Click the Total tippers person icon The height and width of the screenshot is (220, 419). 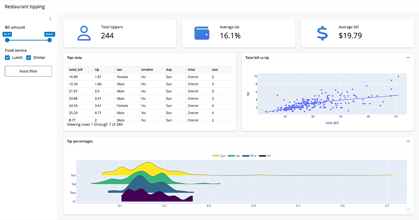tap(83, 33)
